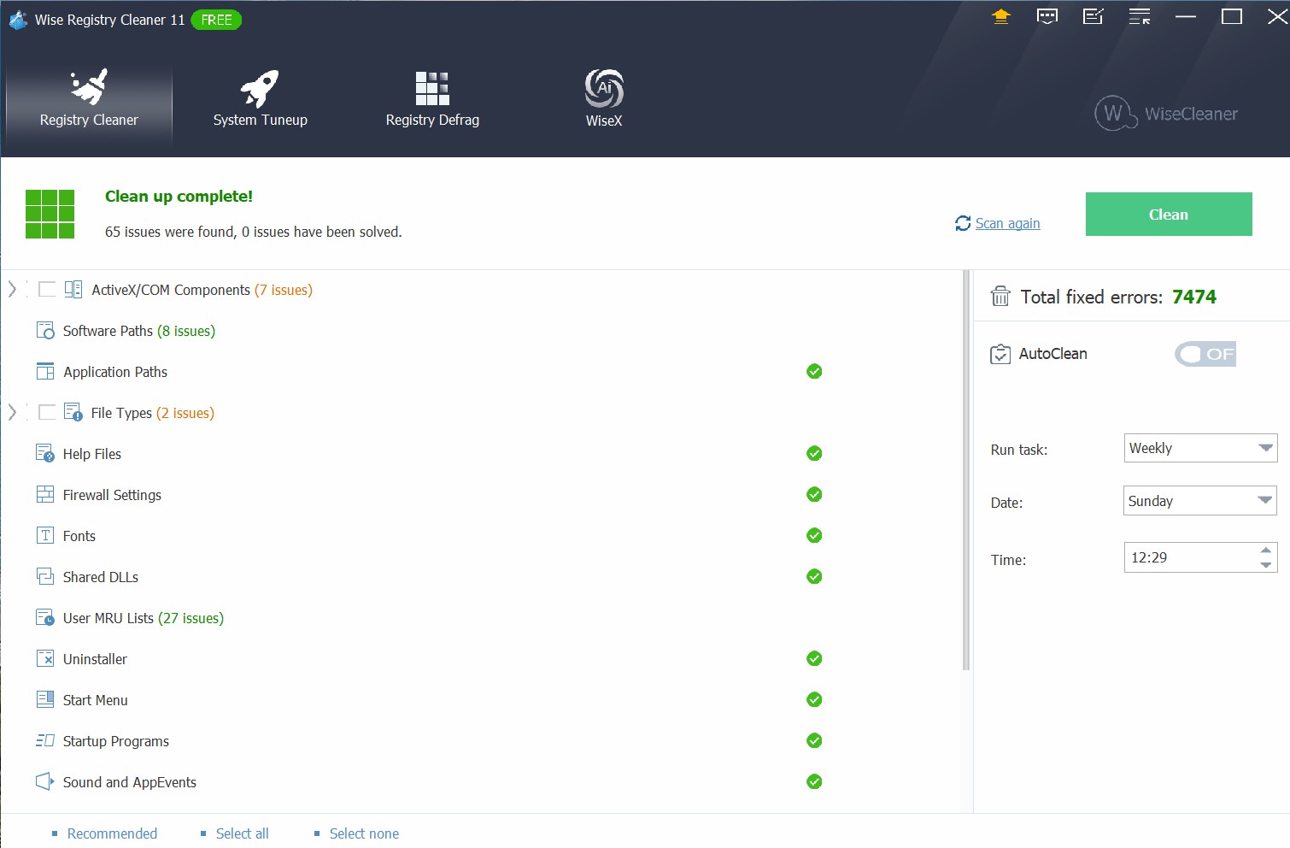Click the Firewall Settings icon
This screenshot has height=848, width=1290.
(x=45, y=495)
